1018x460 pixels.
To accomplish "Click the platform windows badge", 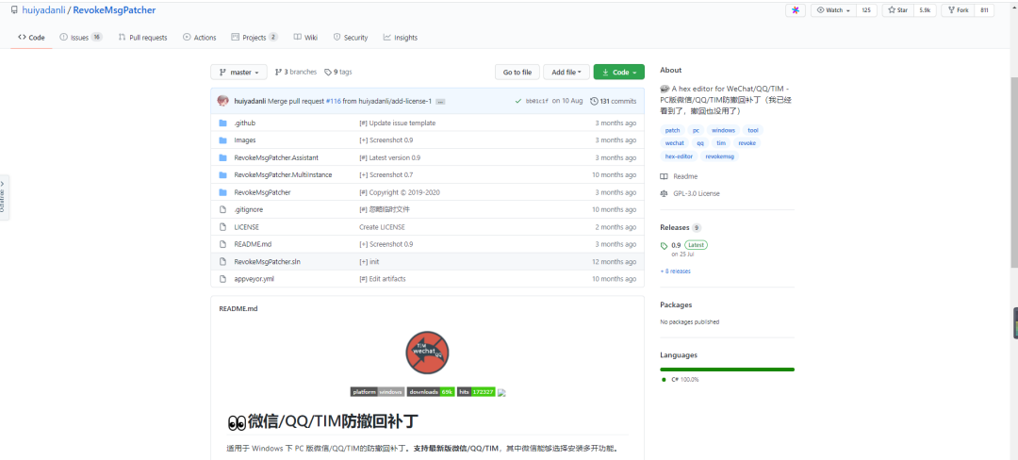I will [x=377, y=392].
